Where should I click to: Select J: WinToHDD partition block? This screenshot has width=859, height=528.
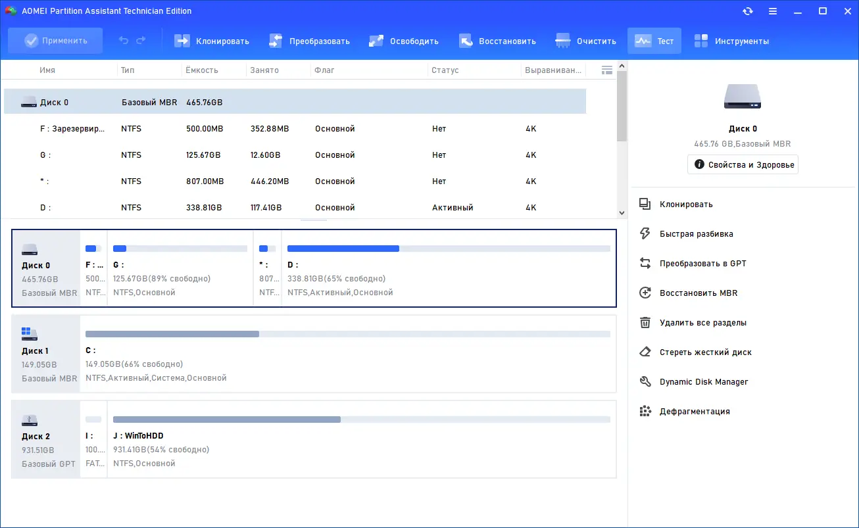point(362,439)
